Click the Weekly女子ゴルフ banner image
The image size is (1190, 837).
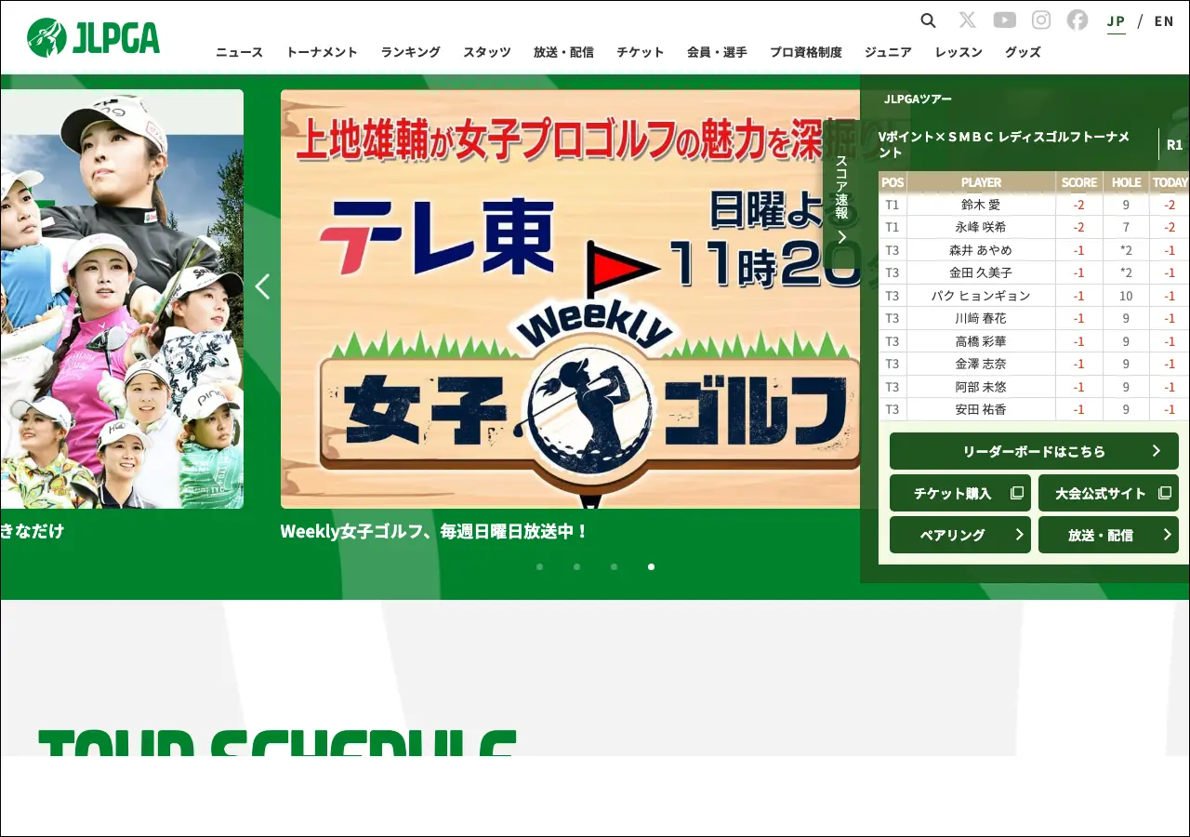[x=567, y=298]
